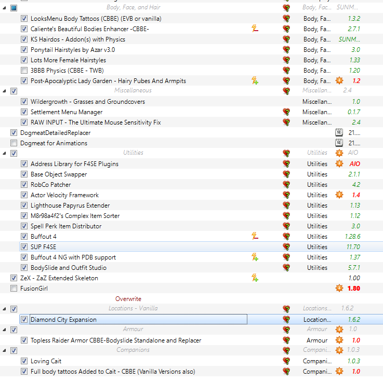Collapse the Companions separator group
The width and height of the screenshot is (383, 383).
click(4, 350)
